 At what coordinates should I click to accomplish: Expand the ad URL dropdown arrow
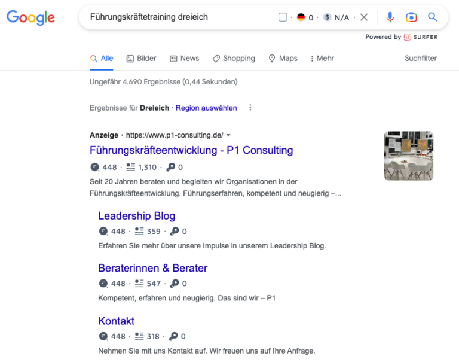229,135
